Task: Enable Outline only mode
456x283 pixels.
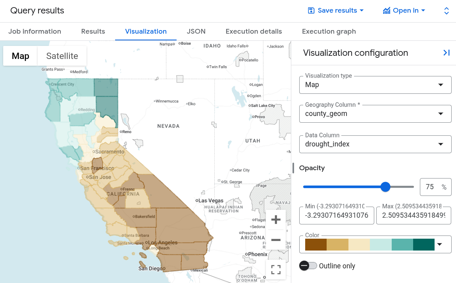Action: pyautogui.click(x=308, y=266)
